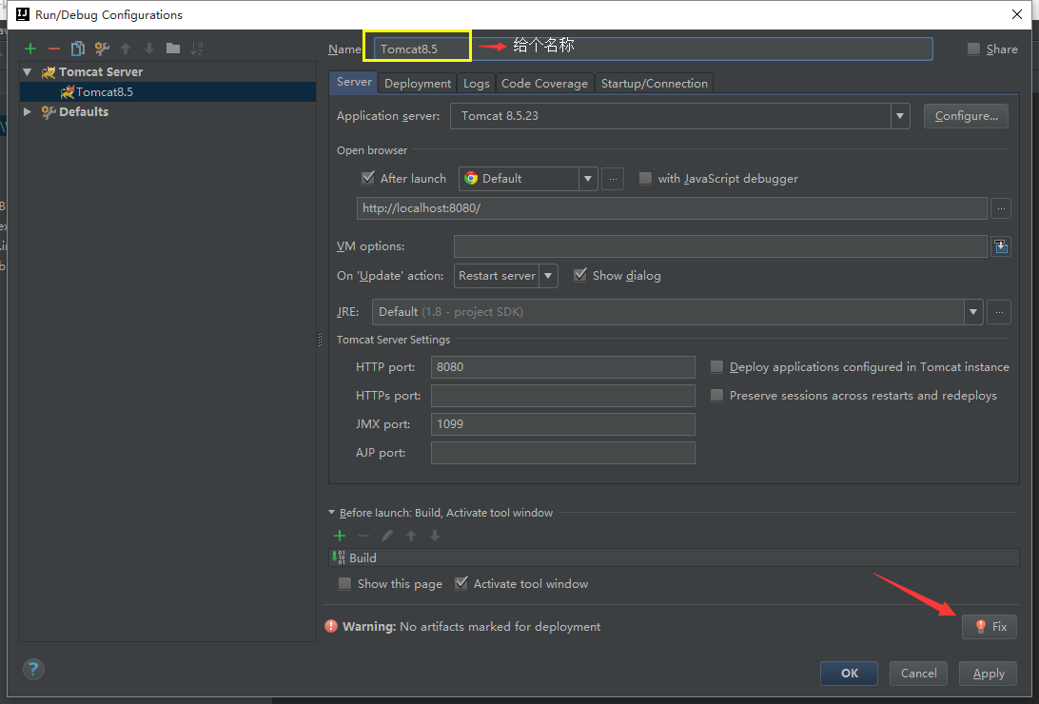Select the Tomcat8.5 configuration in the tree
The width and height of the screenshot is (1039, 704).
click(x=167, y=91)
